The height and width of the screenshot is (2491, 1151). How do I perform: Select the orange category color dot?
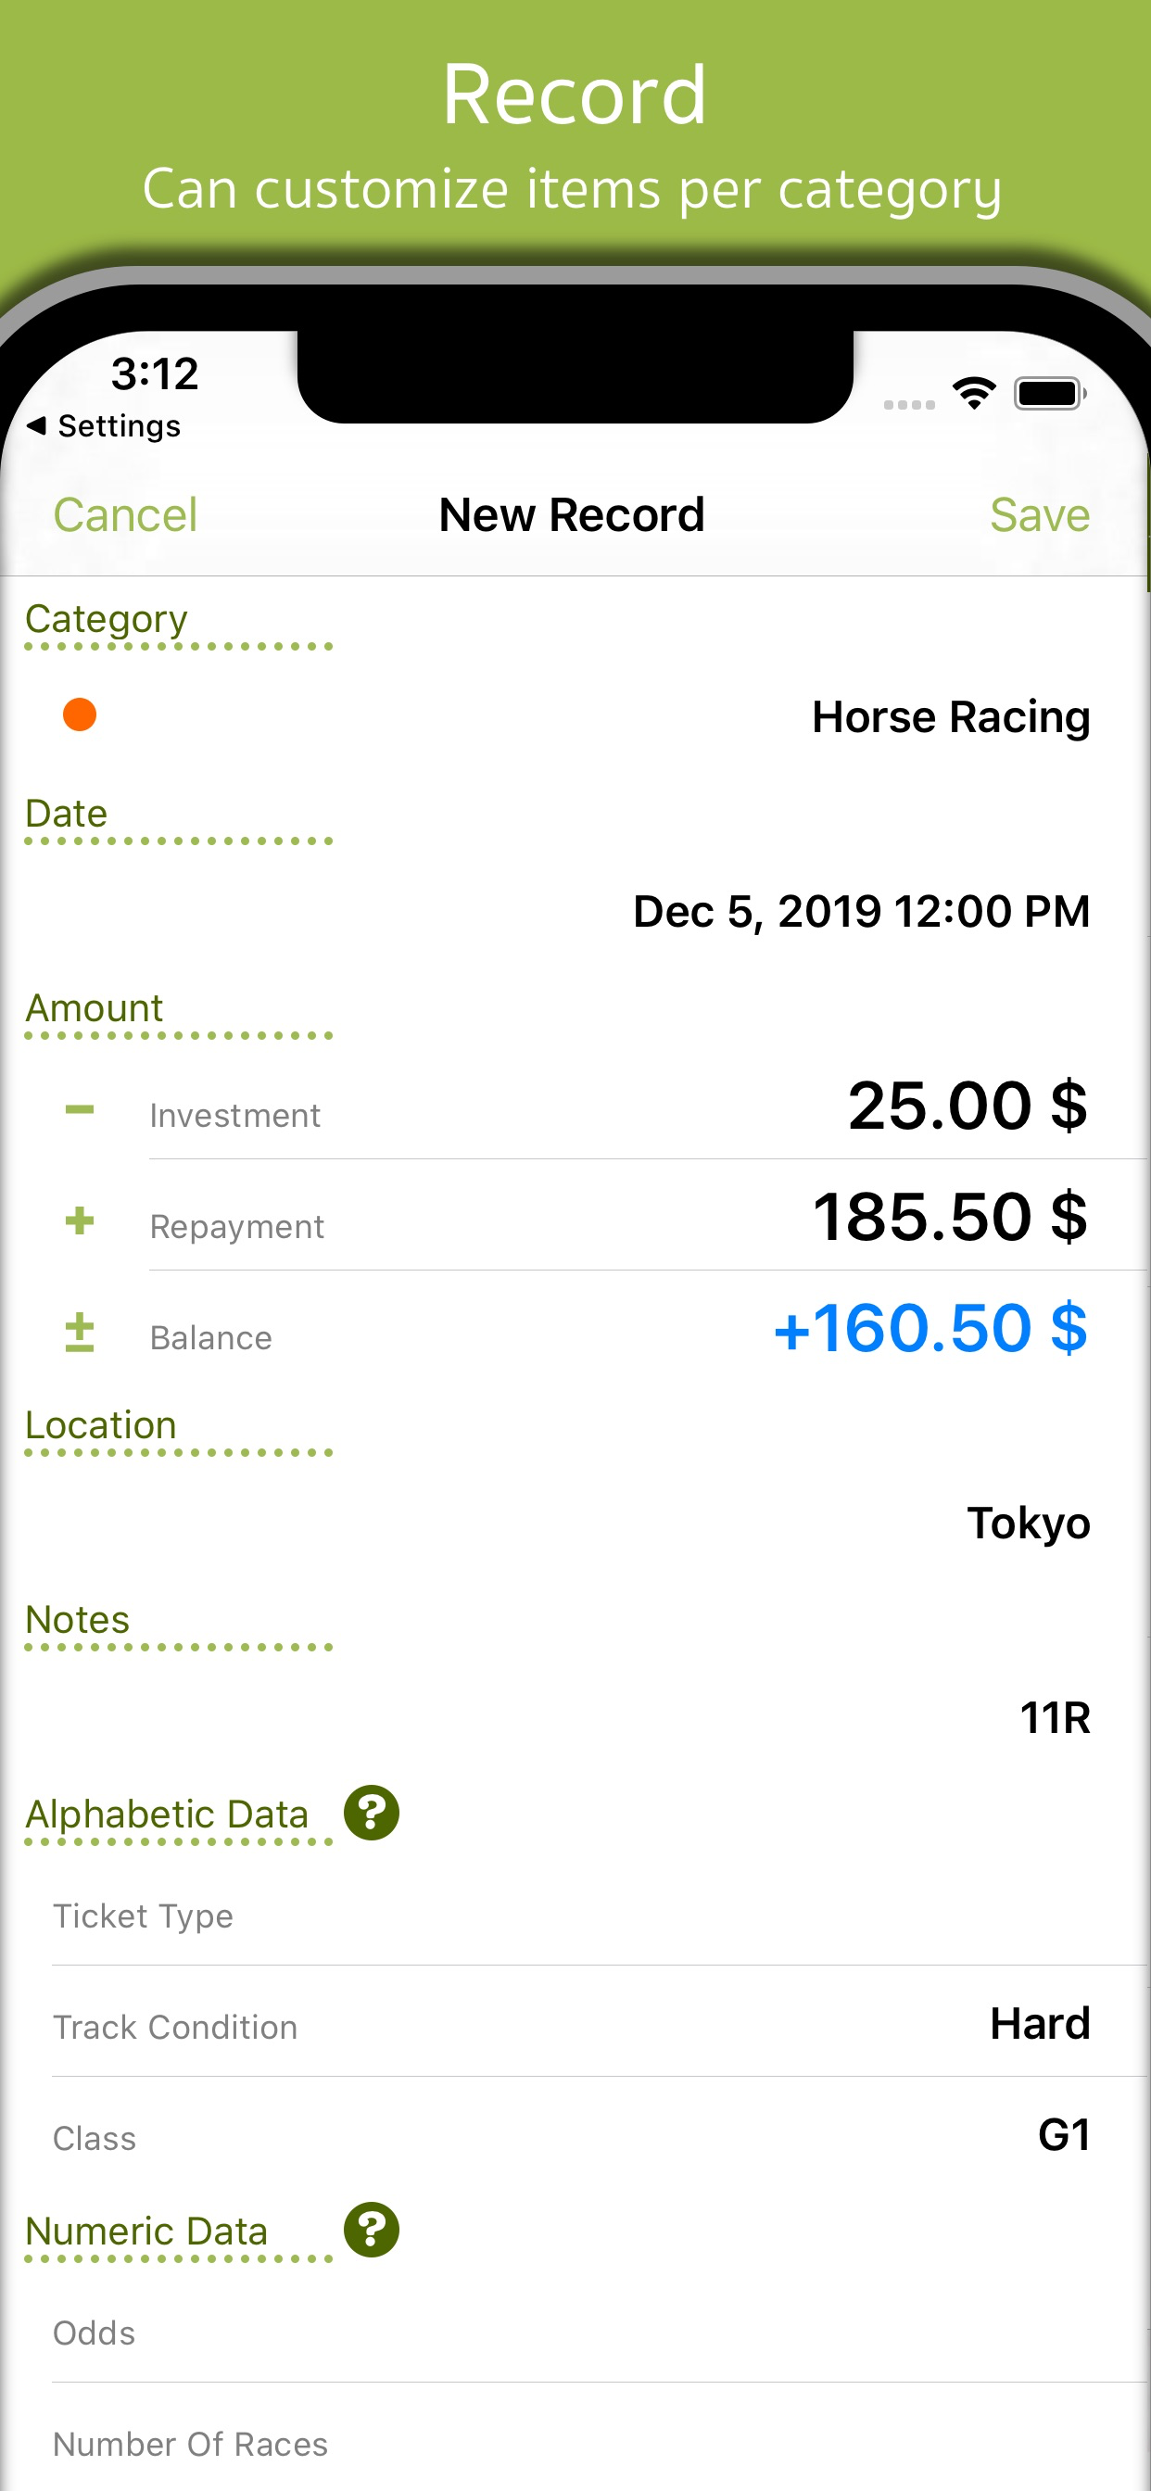pos(80,714)
